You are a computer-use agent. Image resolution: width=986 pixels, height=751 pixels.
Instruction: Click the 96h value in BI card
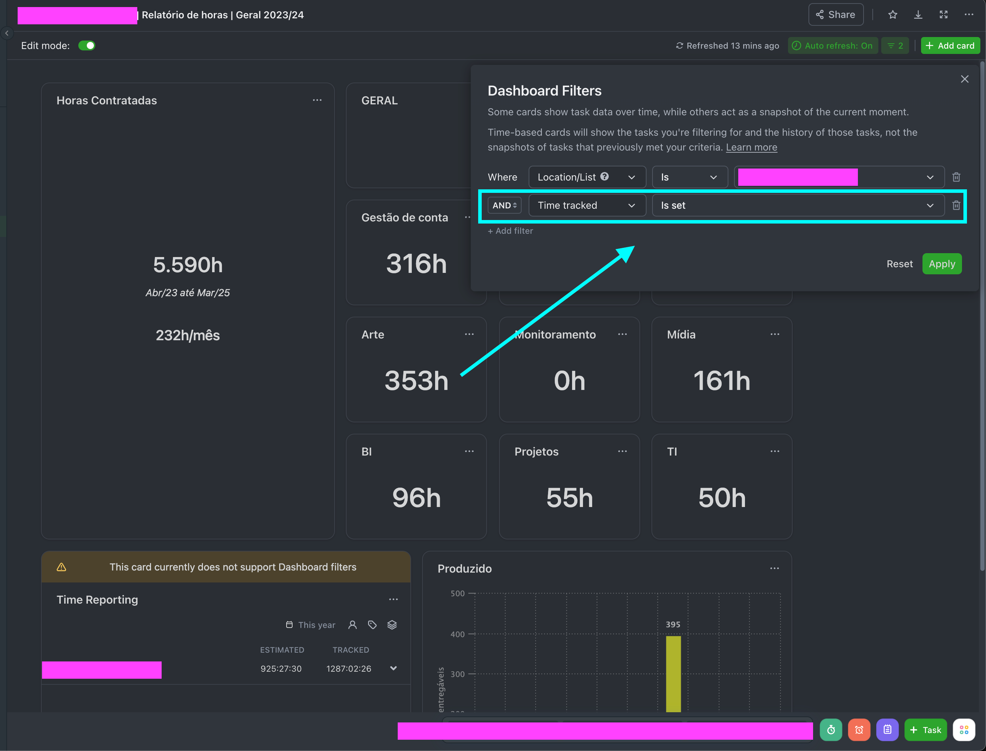click(416, 498)
